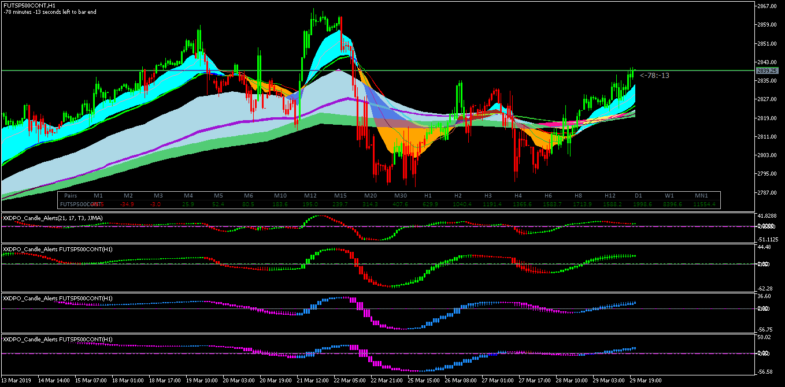Click the 50.02 indicator scale value
Viewport: 785px width, 387px height.
765,337
